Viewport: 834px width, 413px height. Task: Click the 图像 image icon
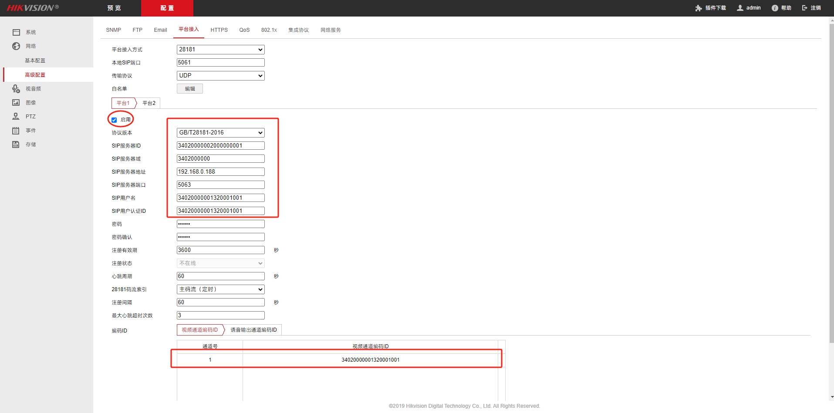[x=16, y=103]
